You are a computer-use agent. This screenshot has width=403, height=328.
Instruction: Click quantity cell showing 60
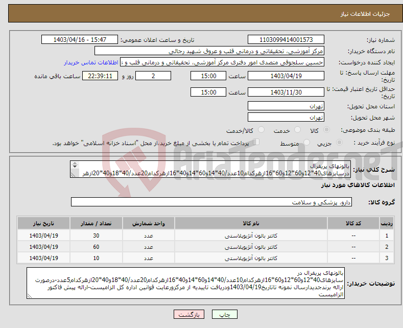coord(96,247)
